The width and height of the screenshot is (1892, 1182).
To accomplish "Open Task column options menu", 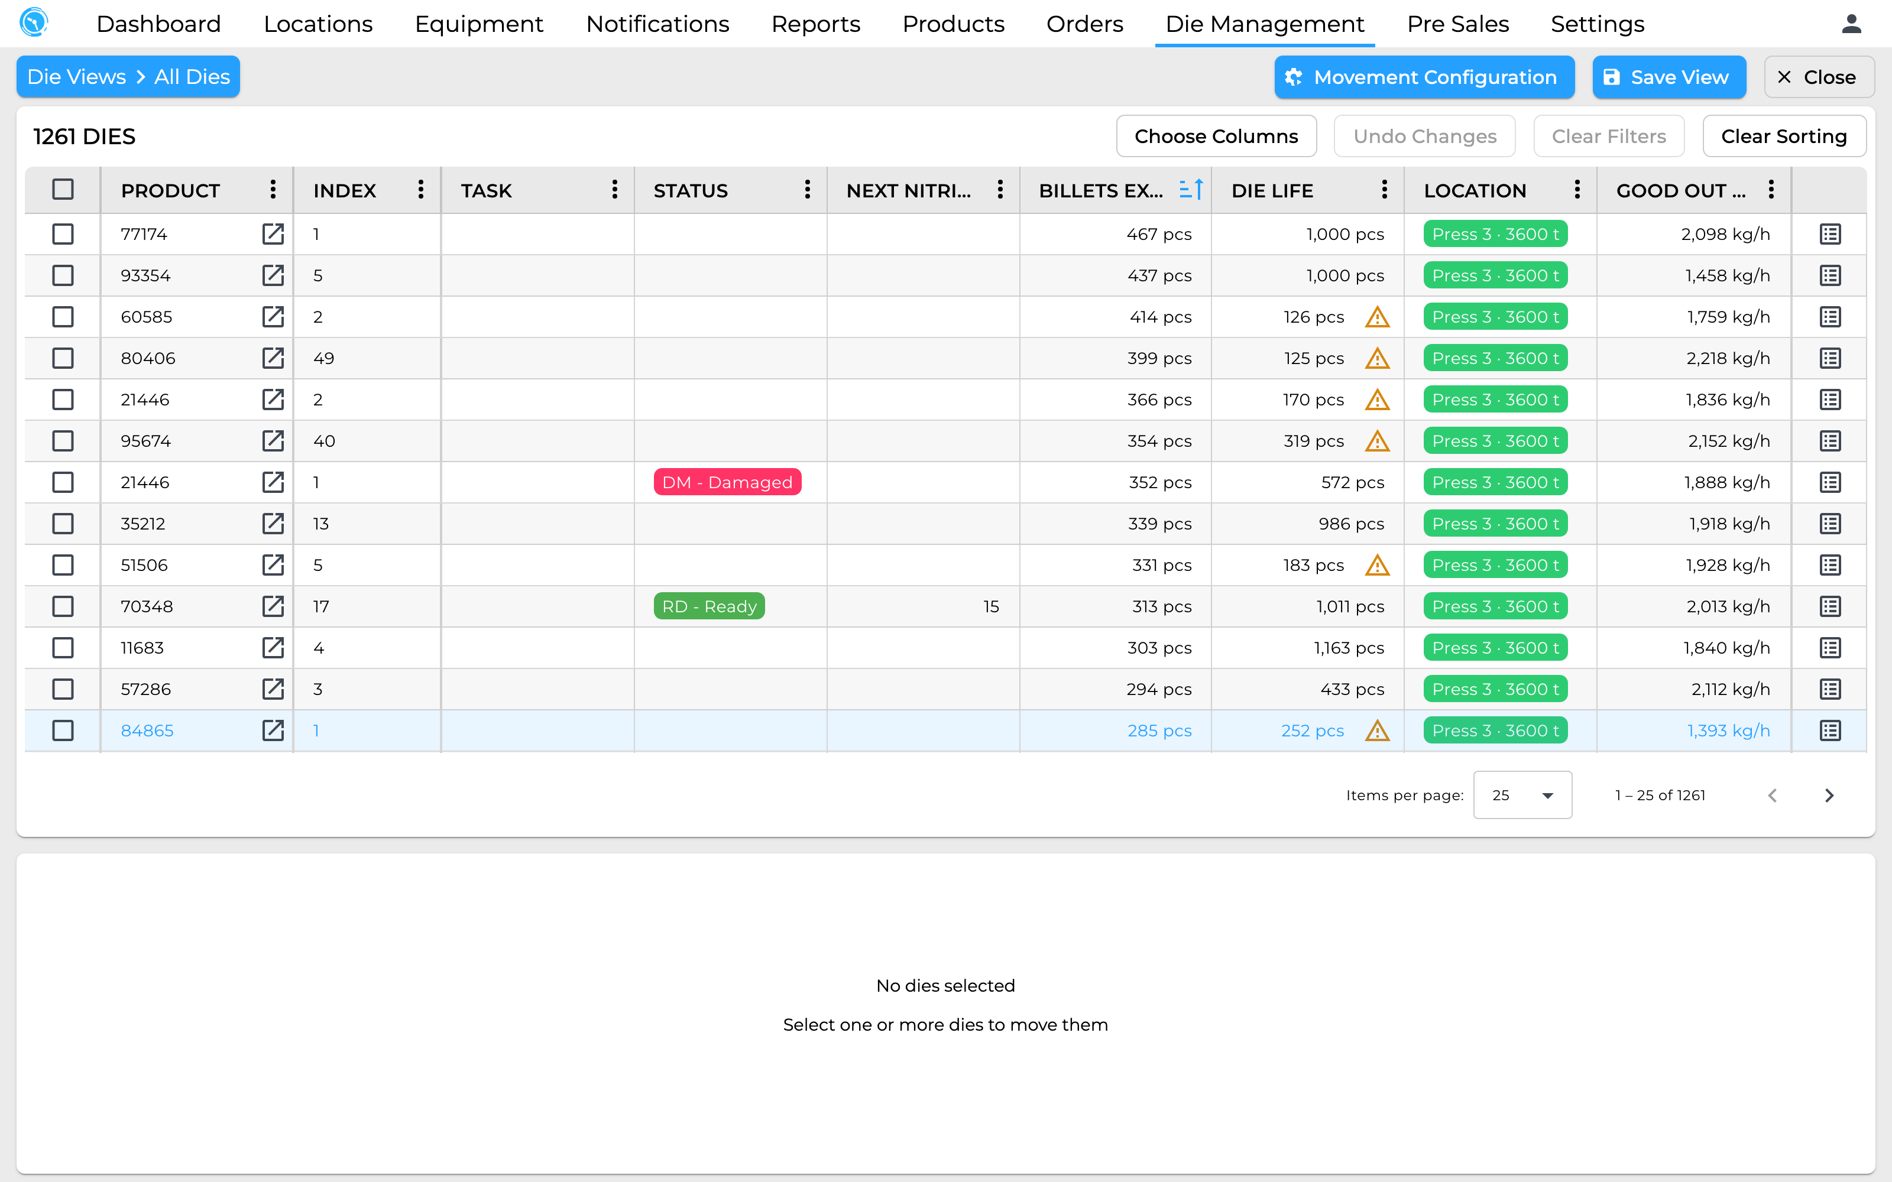I will click(614, 189).
